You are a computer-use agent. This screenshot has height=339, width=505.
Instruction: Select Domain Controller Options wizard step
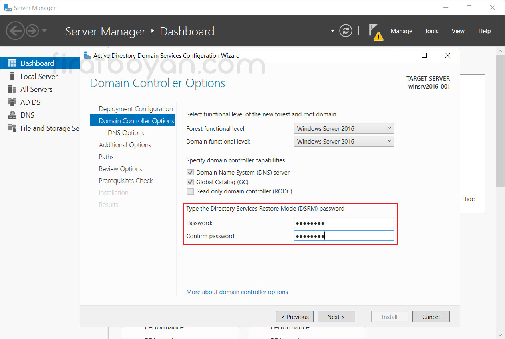pos(133,121)
